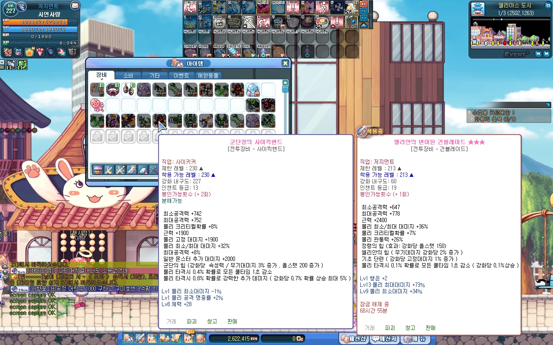553x345 pixels.
Task: Switch to F3 hotkey preset
Action: [364, 18]
